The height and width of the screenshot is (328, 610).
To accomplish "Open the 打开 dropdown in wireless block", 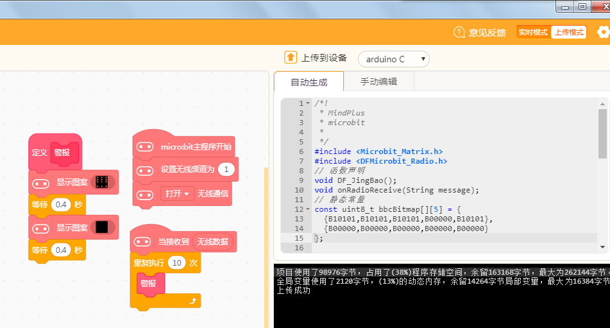I will [x=178, y=193].
